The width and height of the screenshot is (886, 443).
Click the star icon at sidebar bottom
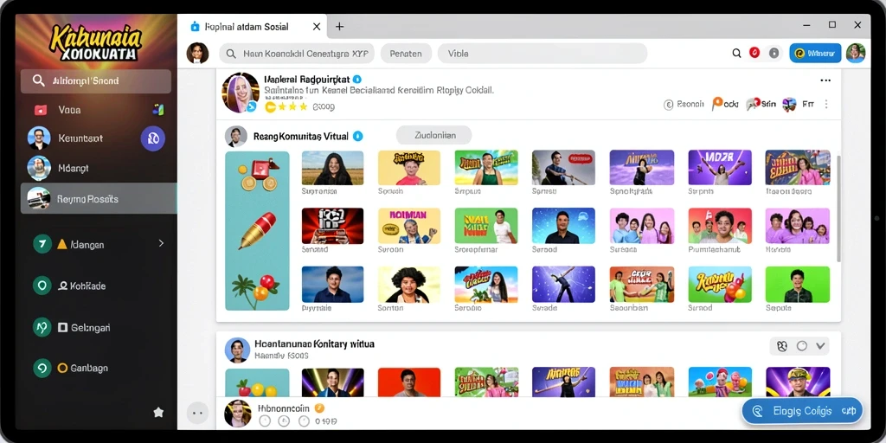[x=159, y=413]
